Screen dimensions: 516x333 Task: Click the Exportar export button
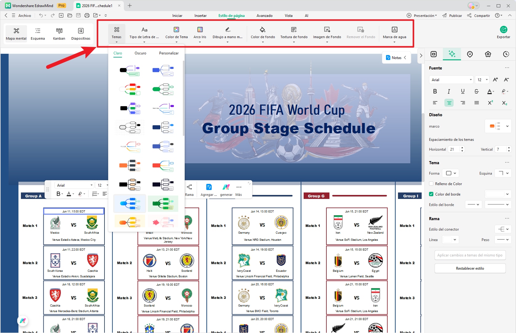503,32
